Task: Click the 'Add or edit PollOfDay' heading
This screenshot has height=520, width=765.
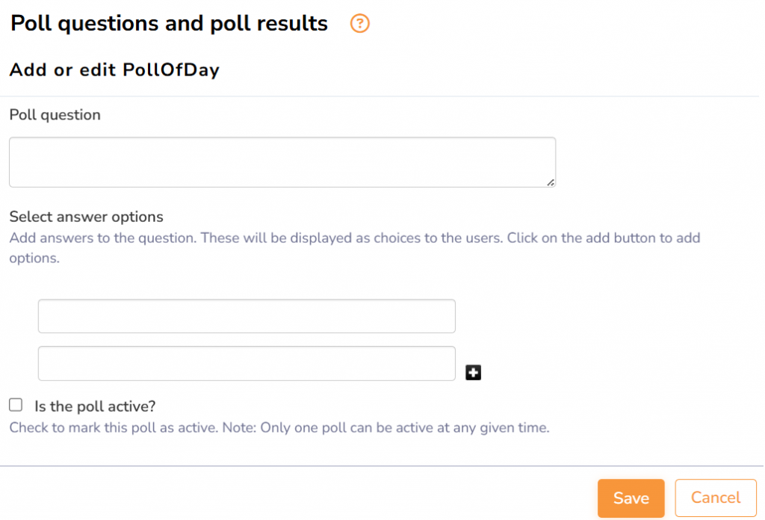Action: point(114,70)
